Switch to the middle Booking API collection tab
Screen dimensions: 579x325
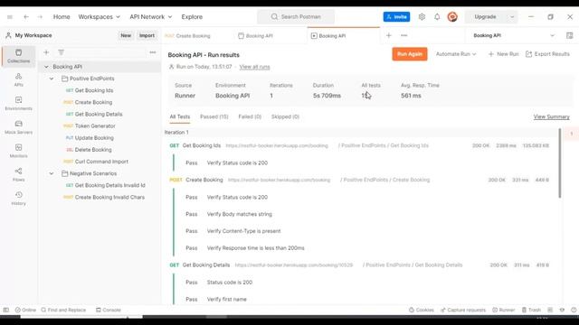[255, 36]
